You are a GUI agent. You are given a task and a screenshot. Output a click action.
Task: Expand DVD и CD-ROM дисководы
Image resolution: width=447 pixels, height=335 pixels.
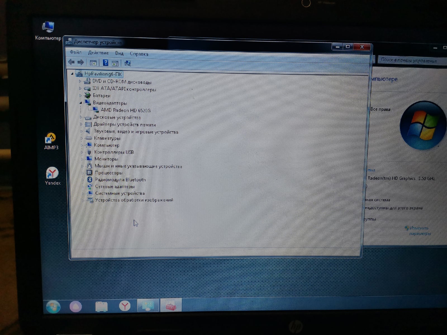tap(80, 81)
